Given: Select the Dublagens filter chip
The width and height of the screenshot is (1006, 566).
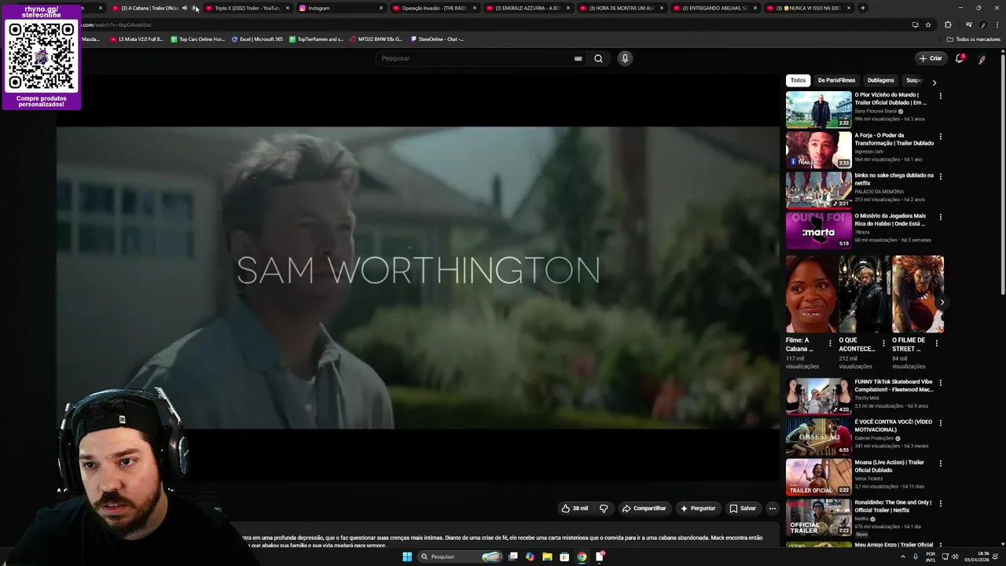Looking at the screenshot, I should 880,80.
